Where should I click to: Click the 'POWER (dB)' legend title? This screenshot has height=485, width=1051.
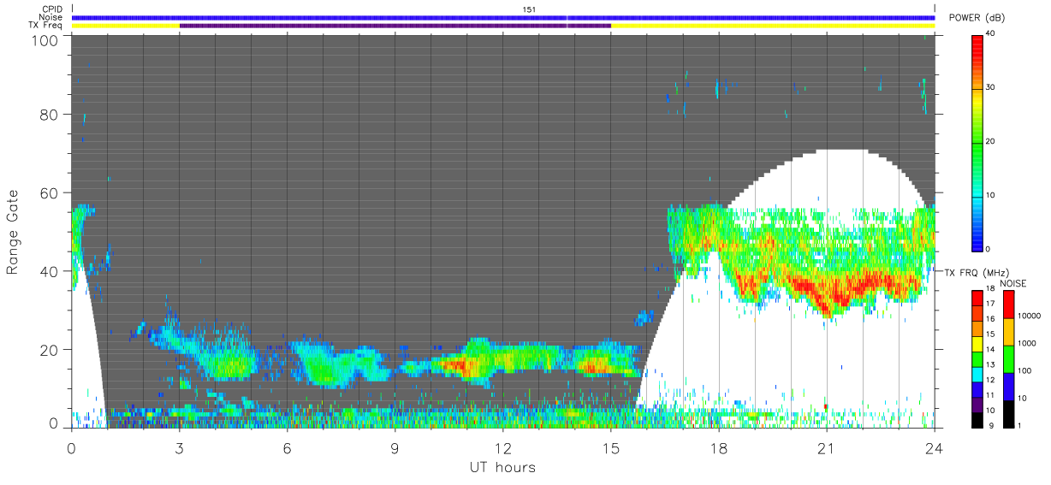tap(977, 18)
